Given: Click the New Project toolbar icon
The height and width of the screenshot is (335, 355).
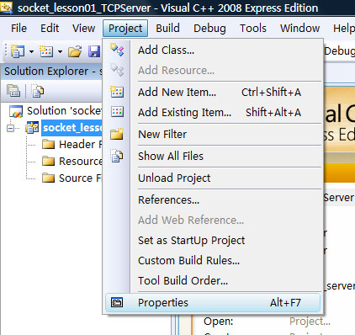Looking at the screenshot, I should (18, 51).
